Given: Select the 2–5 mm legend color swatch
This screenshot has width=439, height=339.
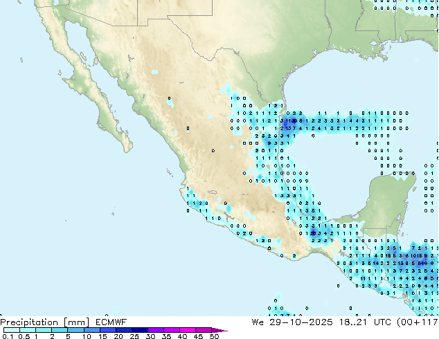Looking at the screenshot, I should [60, 330].
